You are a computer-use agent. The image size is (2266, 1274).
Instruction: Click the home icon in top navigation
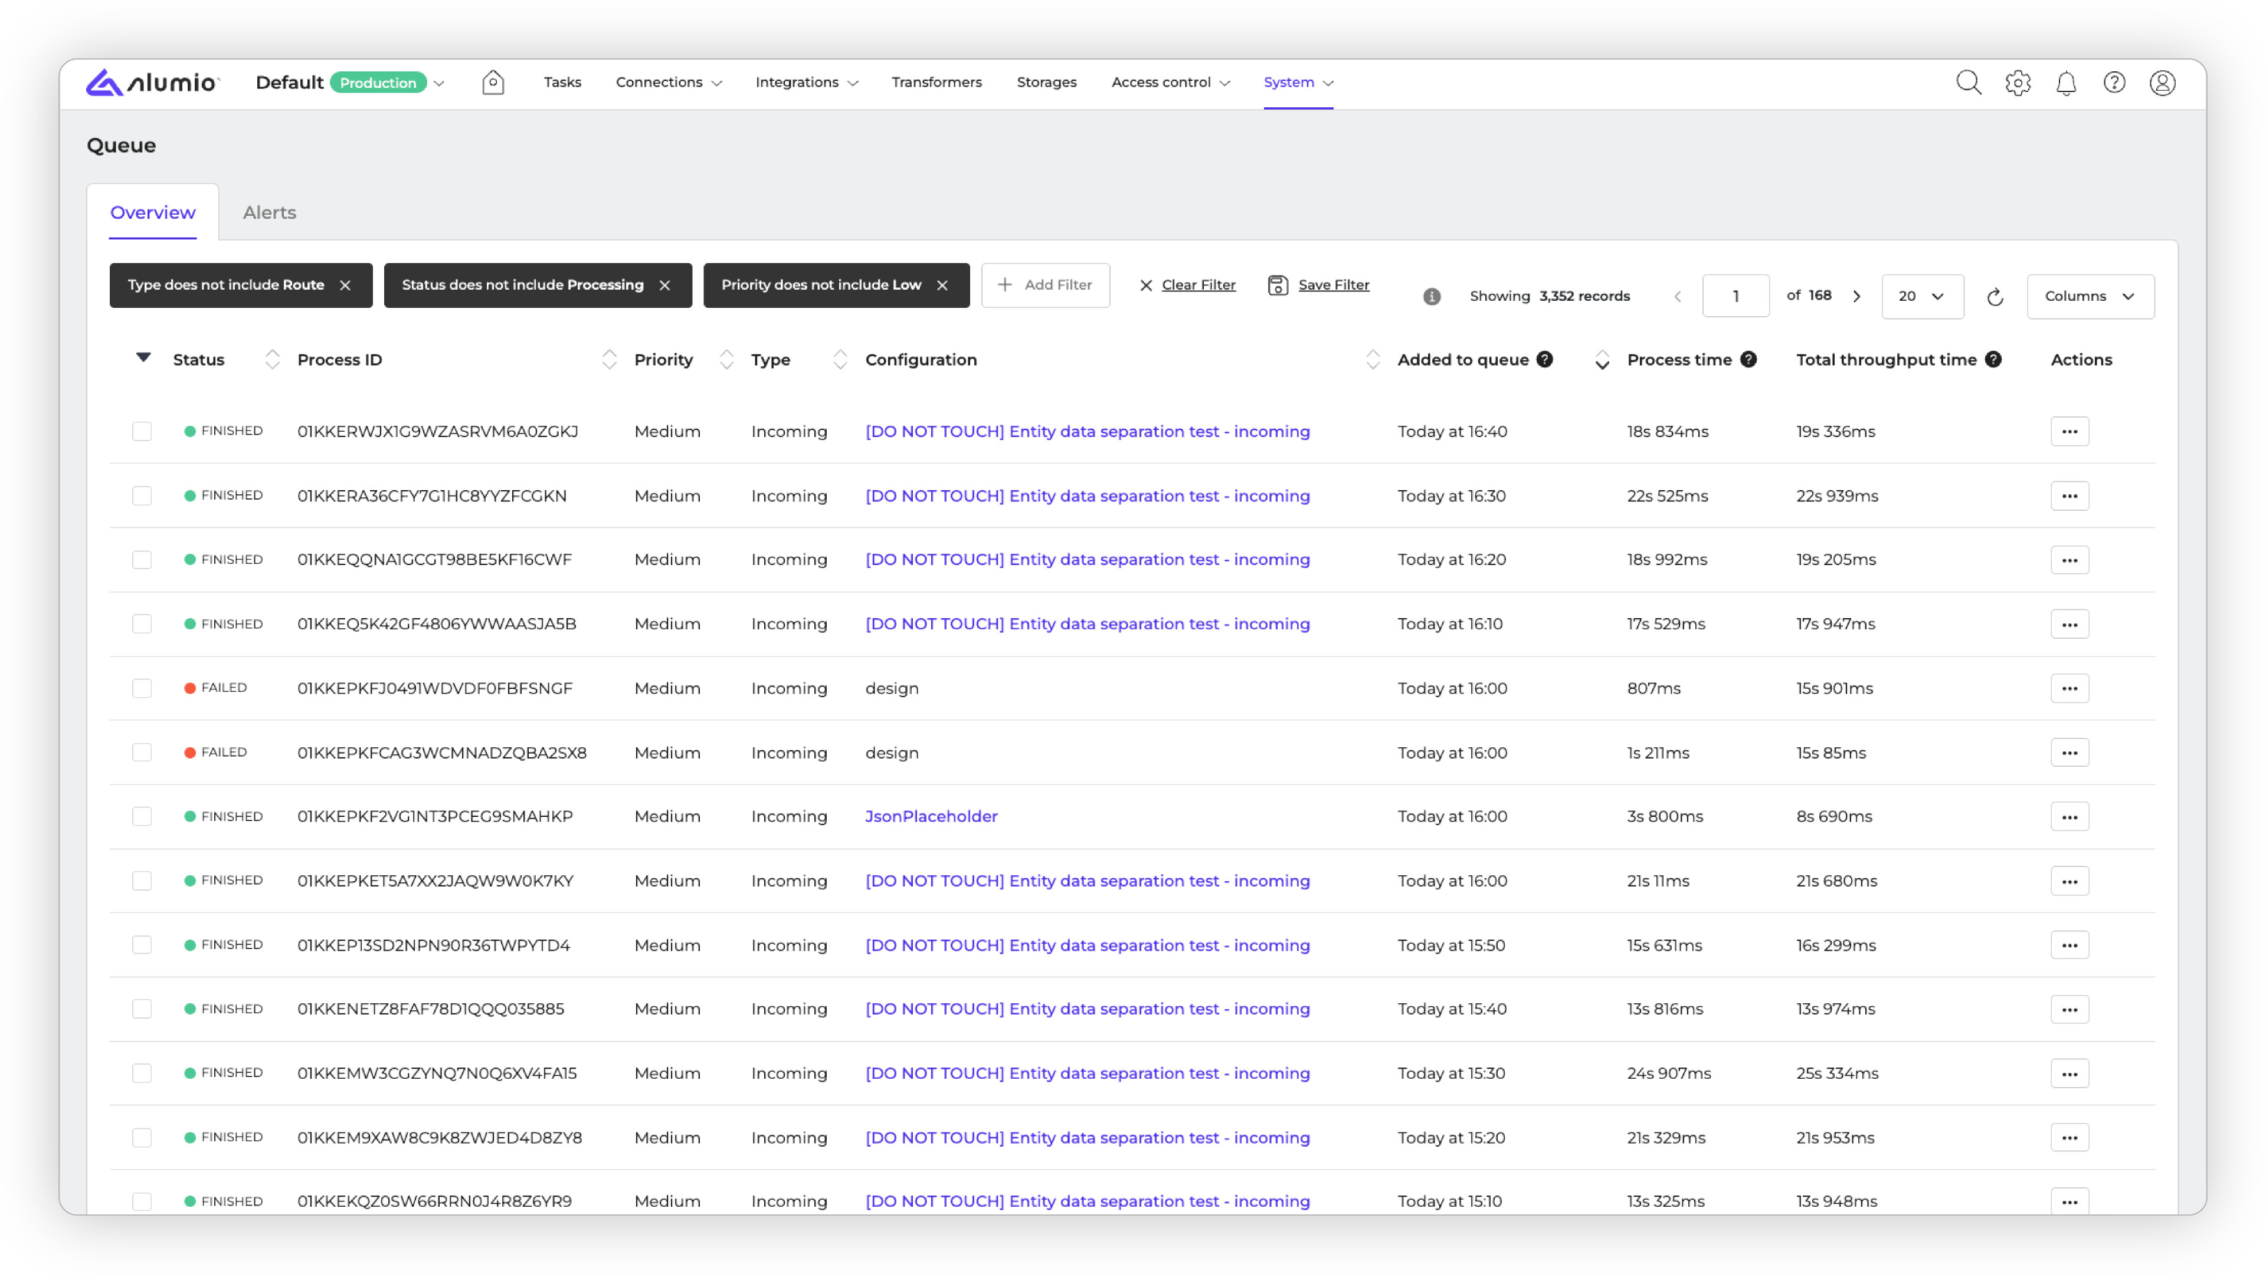click(x=493, y=83)
